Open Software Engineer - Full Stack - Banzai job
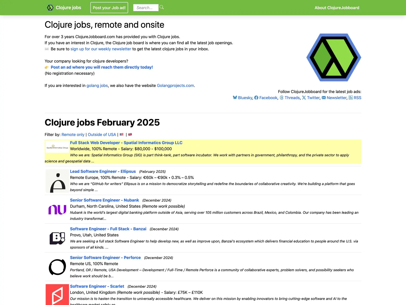 pos(108,229)
